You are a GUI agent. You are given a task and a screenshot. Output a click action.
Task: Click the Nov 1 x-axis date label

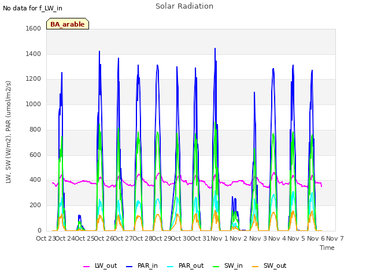219,238
